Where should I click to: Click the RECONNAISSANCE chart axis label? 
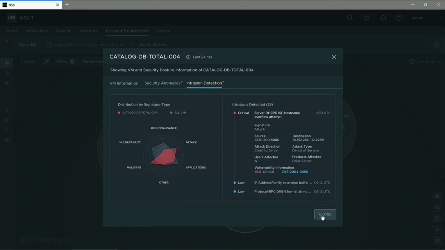coord(164,128)
